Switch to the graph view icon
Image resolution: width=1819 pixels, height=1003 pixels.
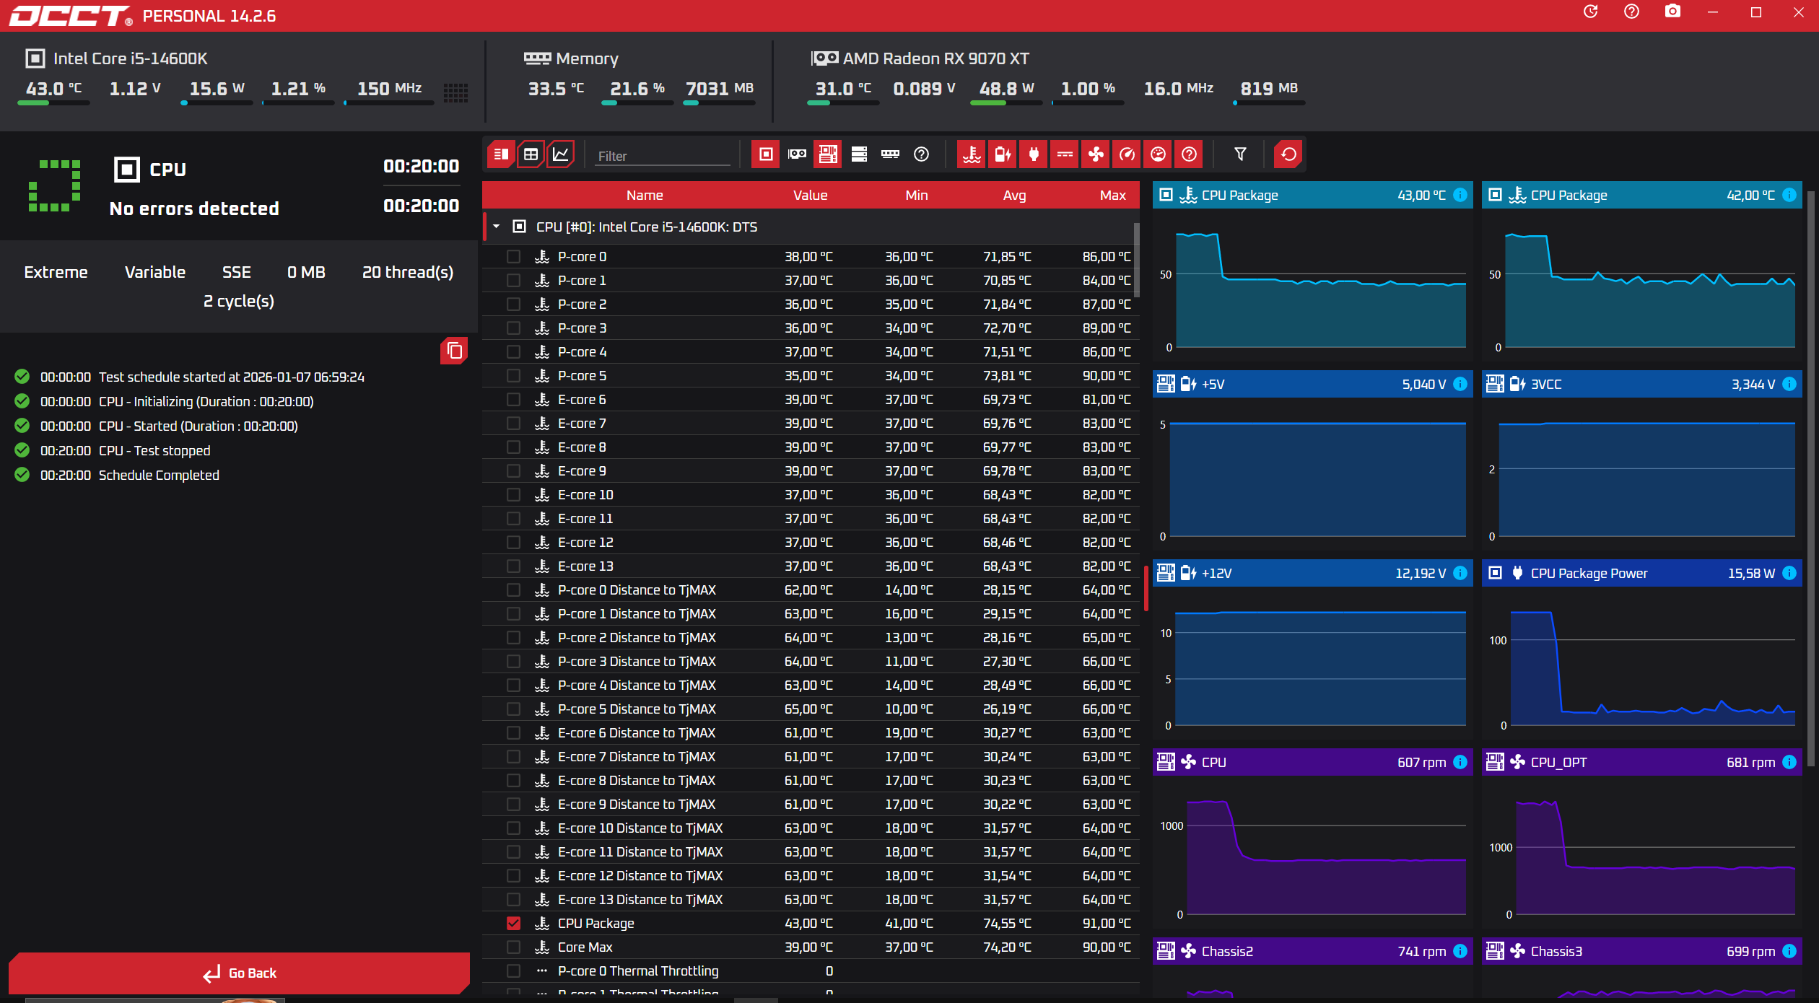click(561, 154)
